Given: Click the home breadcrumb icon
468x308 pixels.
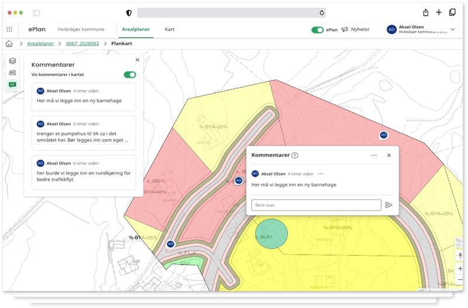Looking at the screenshot, I should click(9, 43).
